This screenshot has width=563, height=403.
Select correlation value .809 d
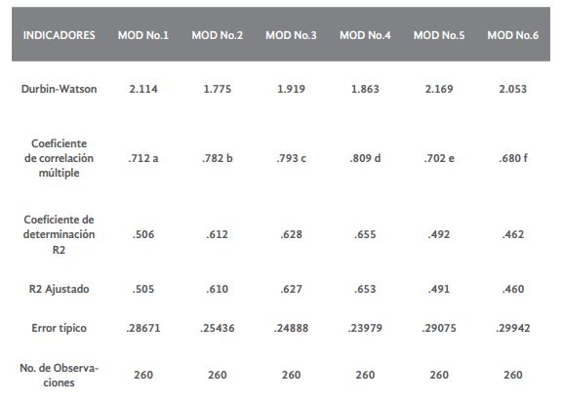tap(365, 158)
